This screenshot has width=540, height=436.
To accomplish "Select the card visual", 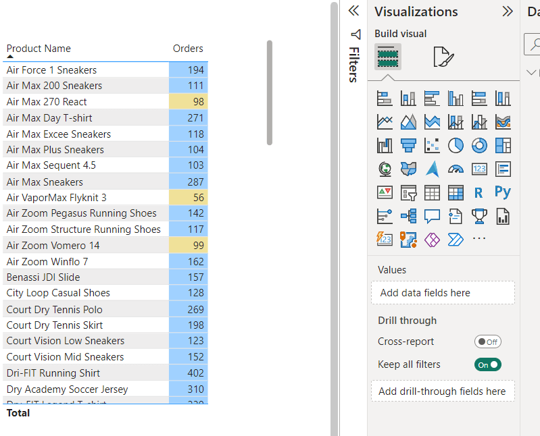I will 479,169.
